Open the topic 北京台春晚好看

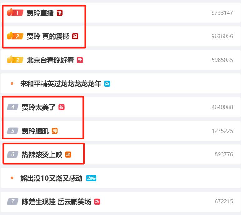(x=50, y=60)
